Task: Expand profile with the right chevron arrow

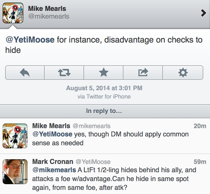Action: tap(204, 13)
